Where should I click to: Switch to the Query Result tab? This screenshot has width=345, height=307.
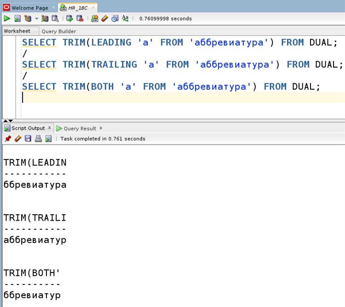(80, 128)
